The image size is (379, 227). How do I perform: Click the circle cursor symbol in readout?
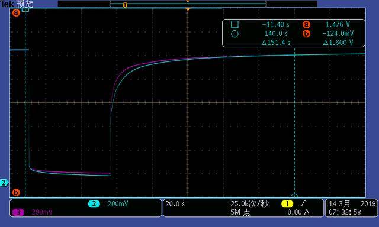pyautogui.click(x=235, y=34)
